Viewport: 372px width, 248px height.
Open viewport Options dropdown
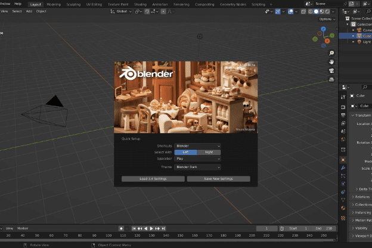[327, 19]
